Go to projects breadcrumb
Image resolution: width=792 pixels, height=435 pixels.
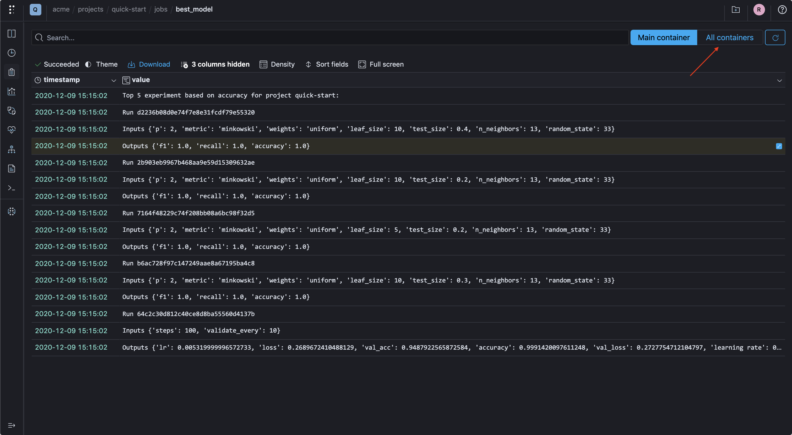coord(90,9)
